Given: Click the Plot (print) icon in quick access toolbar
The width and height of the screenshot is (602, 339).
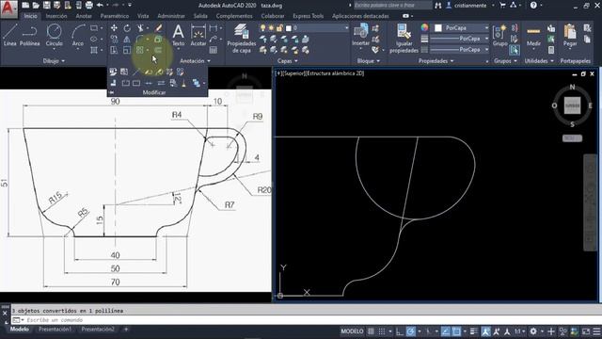Looking at the screenshot, I should (x=89, y=5).
